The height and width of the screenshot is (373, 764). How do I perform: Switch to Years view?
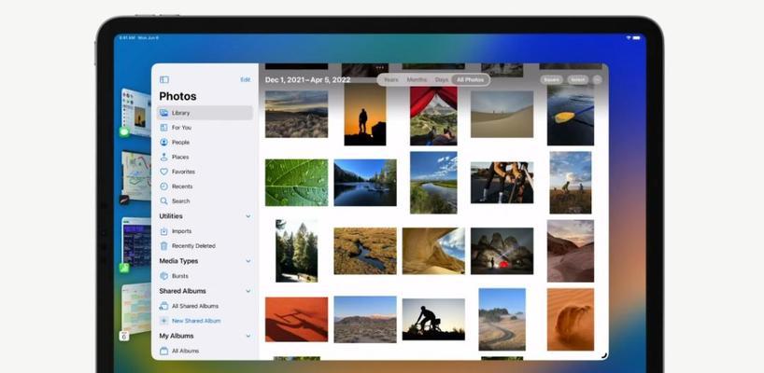tap(390, 80)
